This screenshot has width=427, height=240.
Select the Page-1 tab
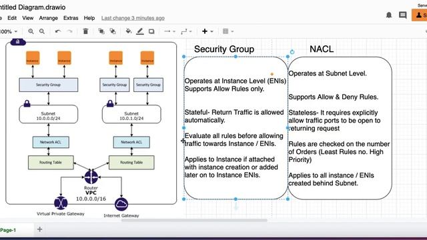pyautogui.click(x=8, y=230)
